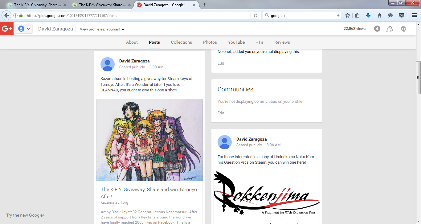Screen dimensions: 421x224
Task: Click "Shared publicly" on the 8:38 AM post
Action: point(132,67)
